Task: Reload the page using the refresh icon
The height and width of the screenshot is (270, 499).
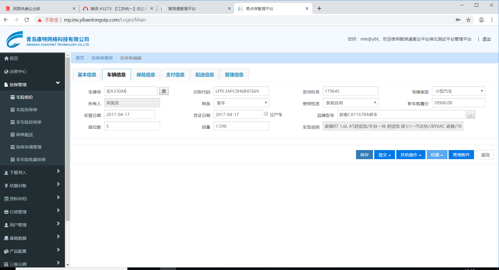Action: tap(27, 20)
